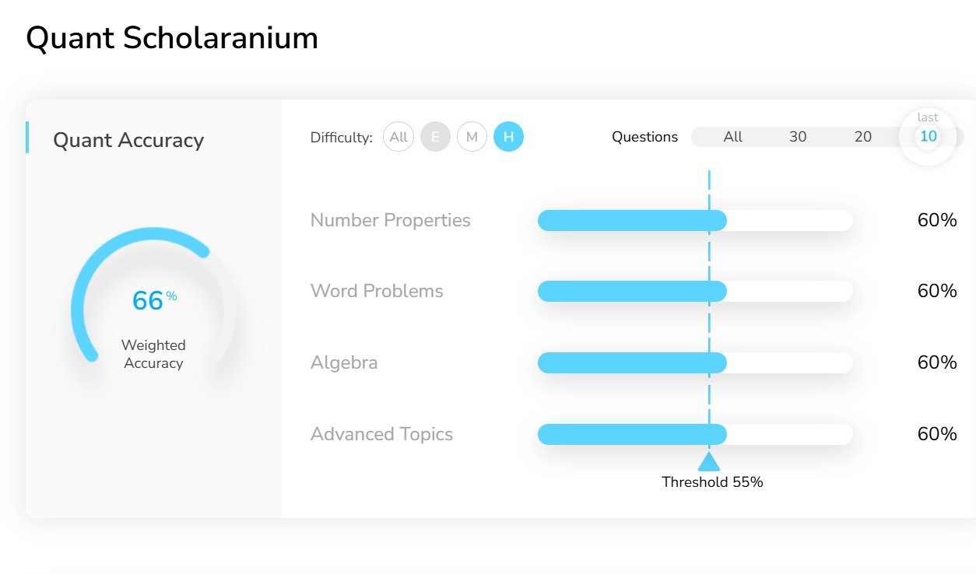Screen dimensions: 976x574
Task: Show the last 30 questions
Action: pyautogui.click(x=798, y=137)
